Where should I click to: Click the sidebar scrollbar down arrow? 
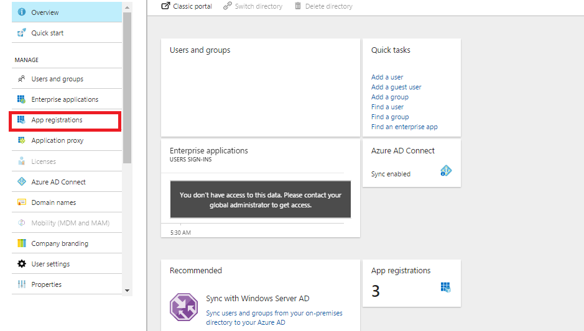[127, 291]
